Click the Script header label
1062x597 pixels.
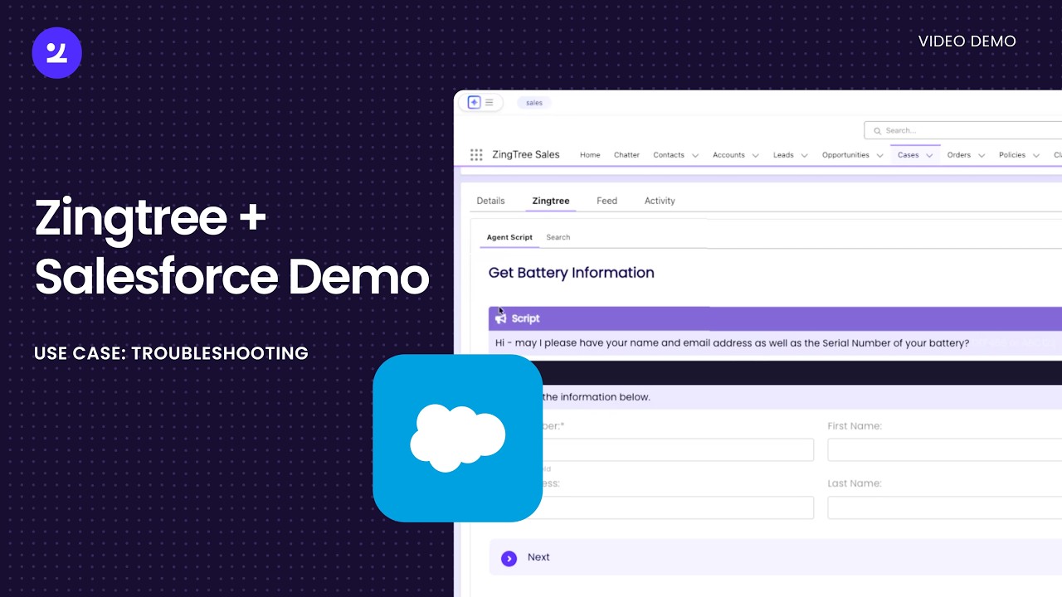[x=525, y=318]
